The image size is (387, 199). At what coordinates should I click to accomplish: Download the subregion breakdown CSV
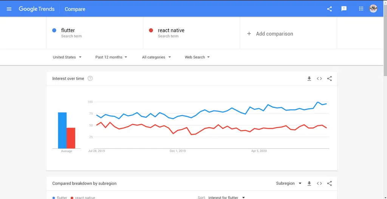coord(309,184)
